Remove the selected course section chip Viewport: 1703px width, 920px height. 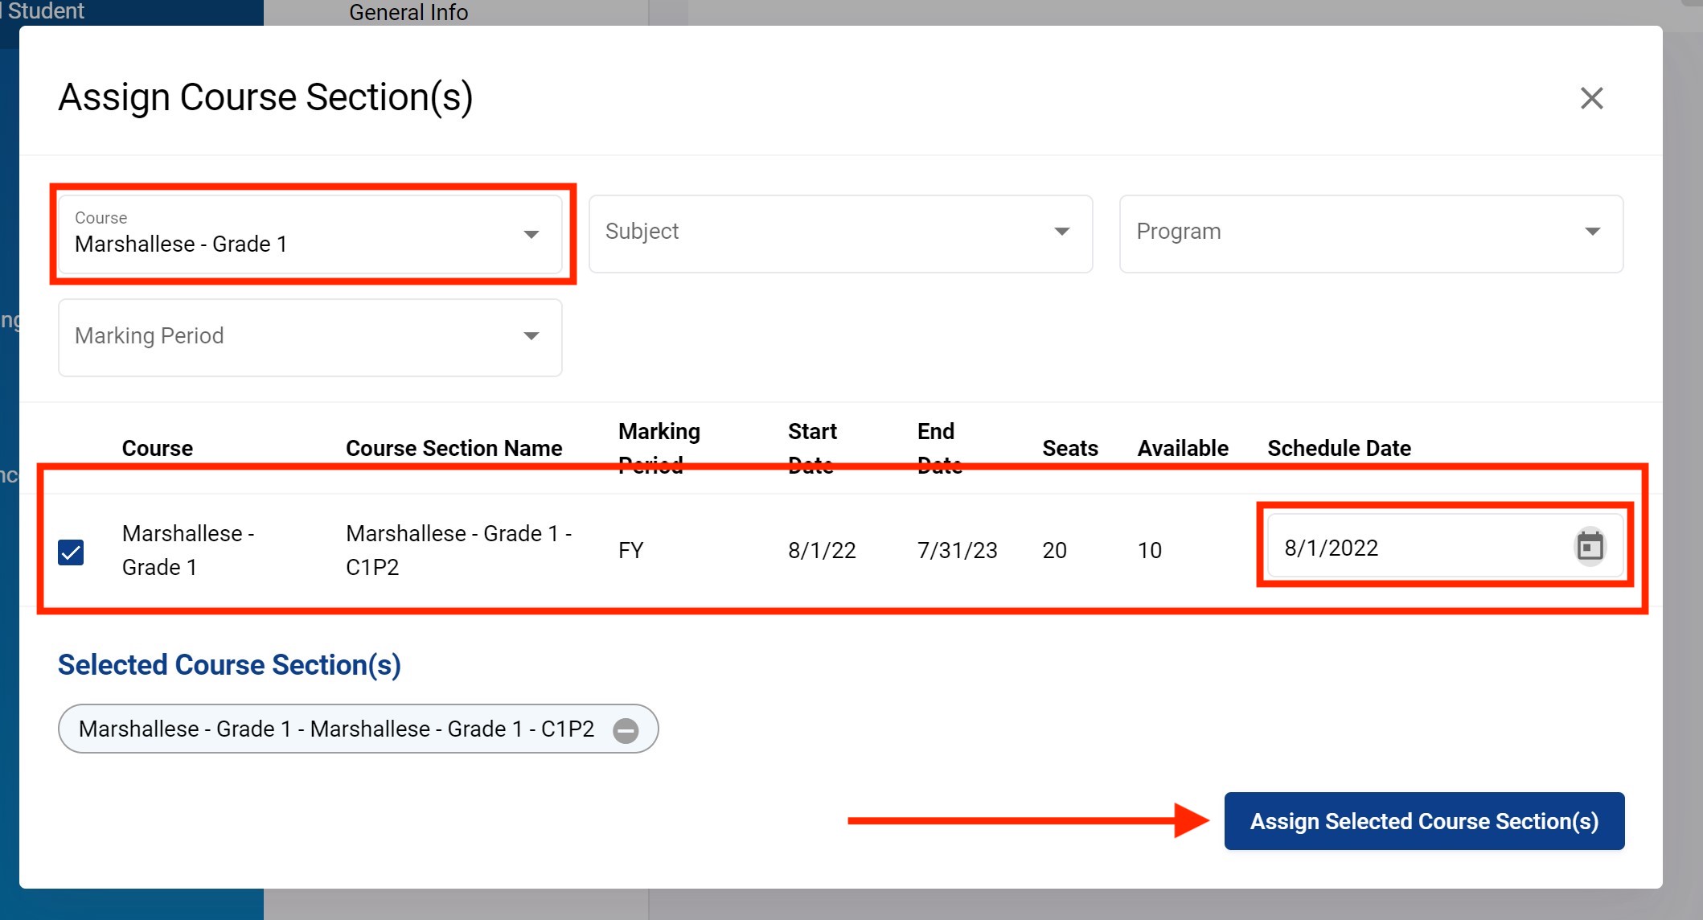[626, 730]
